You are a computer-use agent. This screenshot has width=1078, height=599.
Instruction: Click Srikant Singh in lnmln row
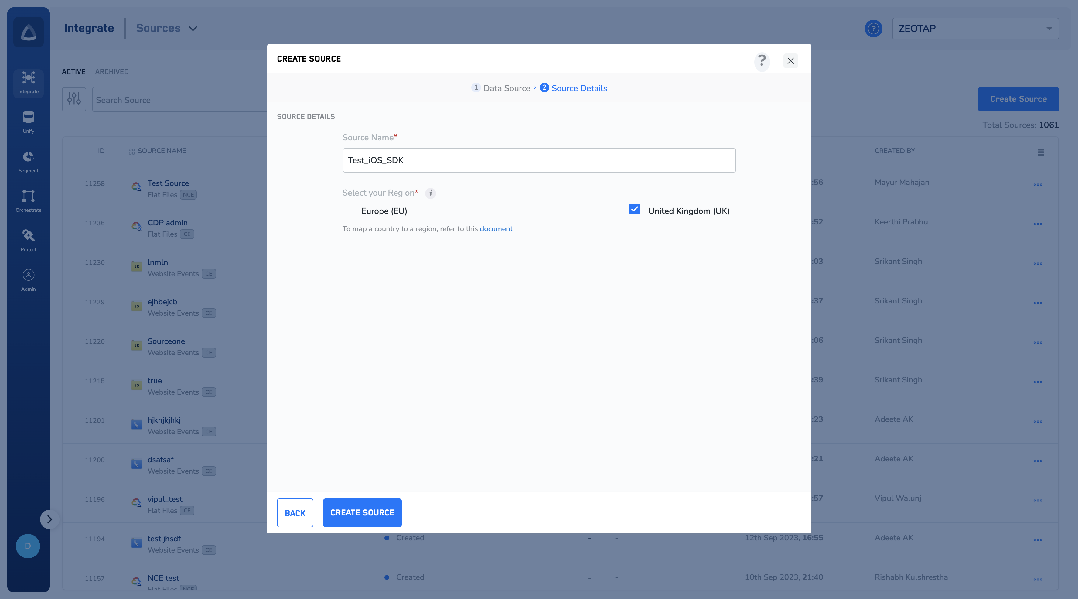tap(898, 261)
